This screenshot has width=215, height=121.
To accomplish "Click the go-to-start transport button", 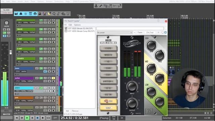I will coord(16,118).
